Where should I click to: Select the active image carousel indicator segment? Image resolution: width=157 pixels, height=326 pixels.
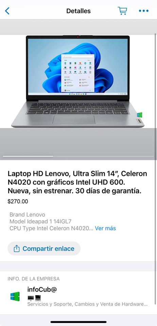click(x=28, y=156)
